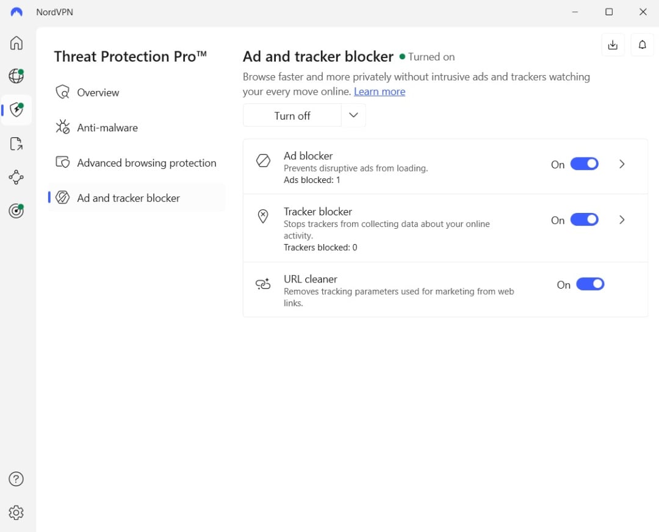Click the Ad blocker title text

coord(308,156)
